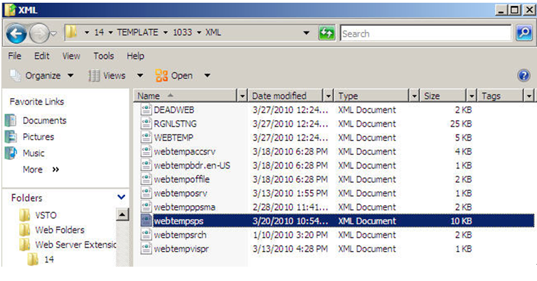
Task: Select the DEADWEB XML file icon
Action: [146, 110]
